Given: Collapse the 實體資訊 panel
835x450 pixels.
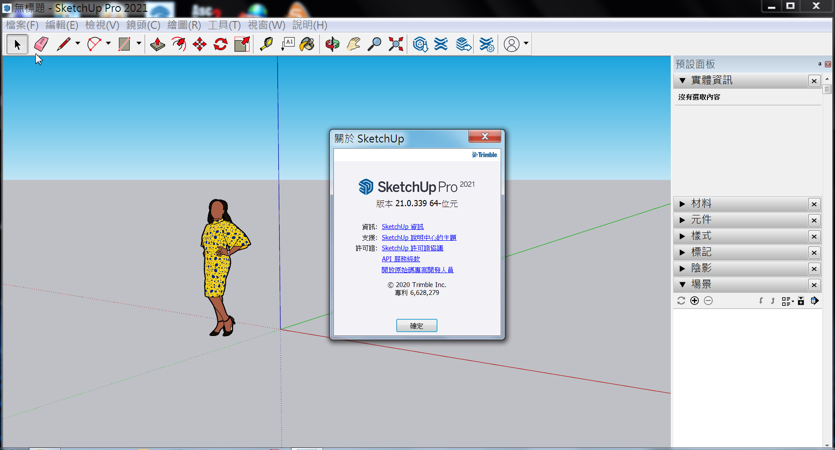Looking at the screenshot, I should (683, 81).
